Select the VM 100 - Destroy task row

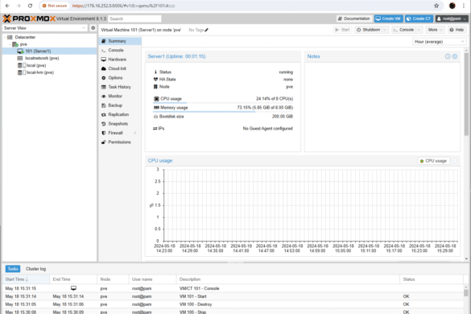tap(233, 304)
